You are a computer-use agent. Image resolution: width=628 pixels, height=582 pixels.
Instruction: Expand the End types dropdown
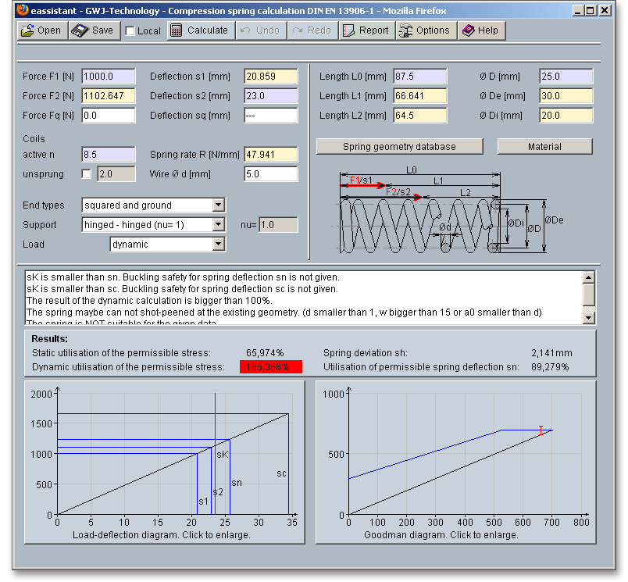point(218,205)
